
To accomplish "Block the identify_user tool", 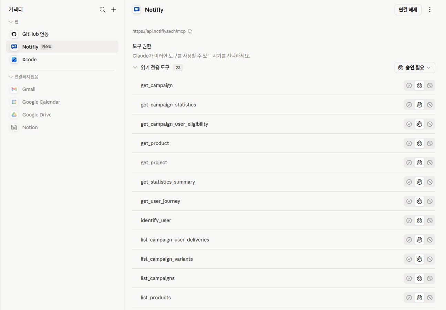I will tap(430, 220).
